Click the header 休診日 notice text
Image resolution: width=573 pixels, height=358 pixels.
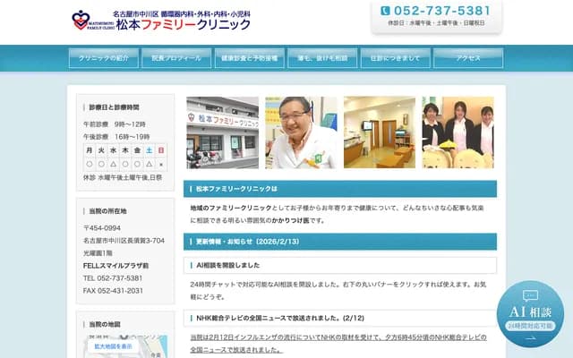[436, 22]
